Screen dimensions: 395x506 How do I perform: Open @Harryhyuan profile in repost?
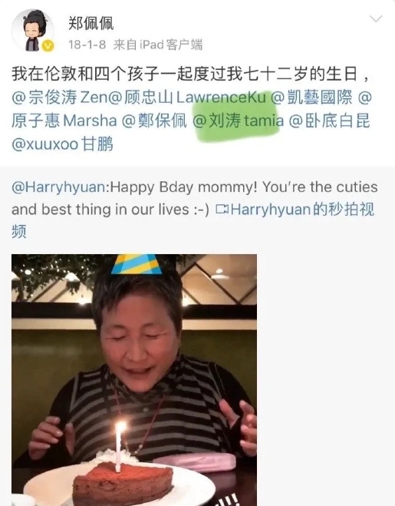[58, 187]
